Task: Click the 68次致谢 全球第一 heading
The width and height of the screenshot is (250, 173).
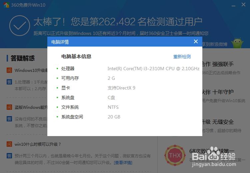Action: click(x=212, y=151)
